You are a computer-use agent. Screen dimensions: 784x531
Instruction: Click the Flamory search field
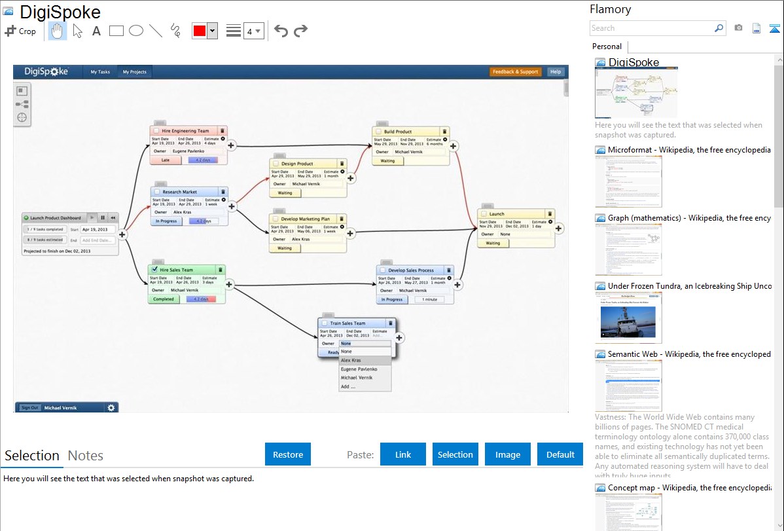pos(651,29)
